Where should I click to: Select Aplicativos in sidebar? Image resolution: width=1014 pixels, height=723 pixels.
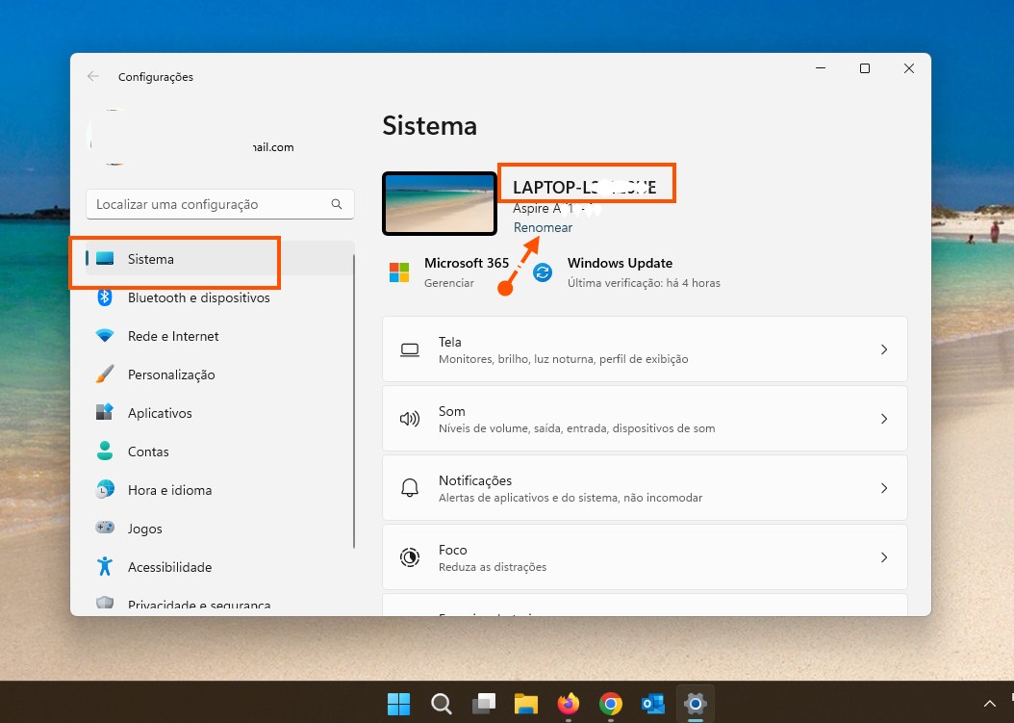pos(220,413)
